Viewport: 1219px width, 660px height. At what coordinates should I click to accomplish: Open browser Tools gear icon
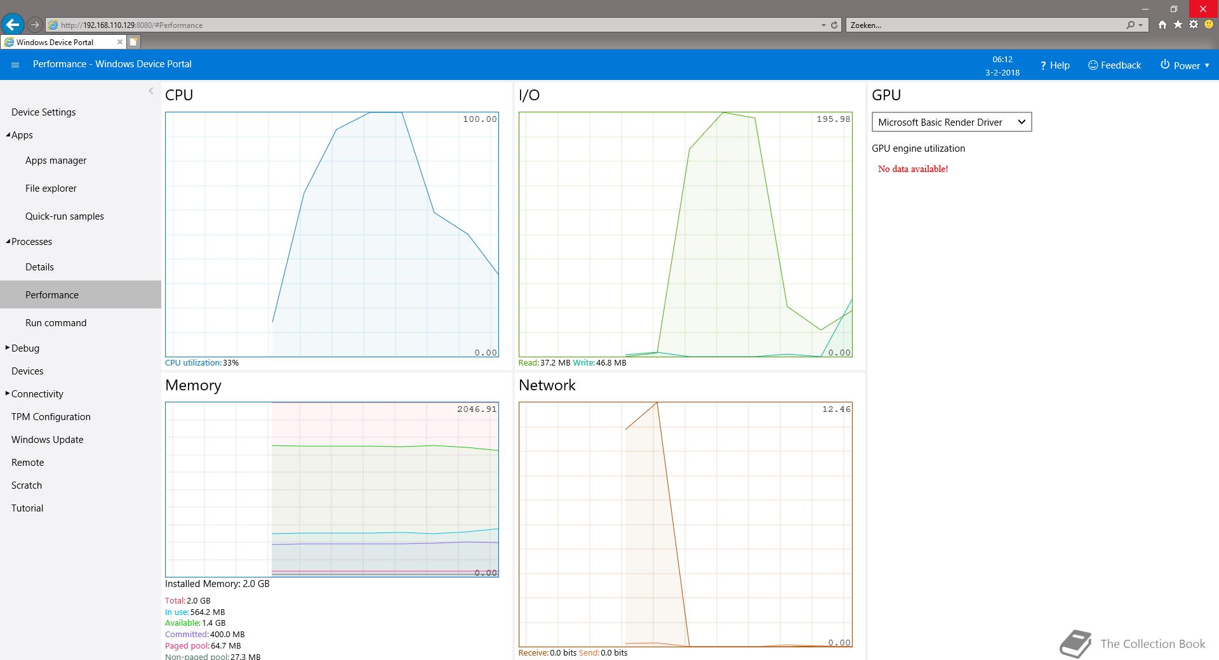(x=1194, y=25)
